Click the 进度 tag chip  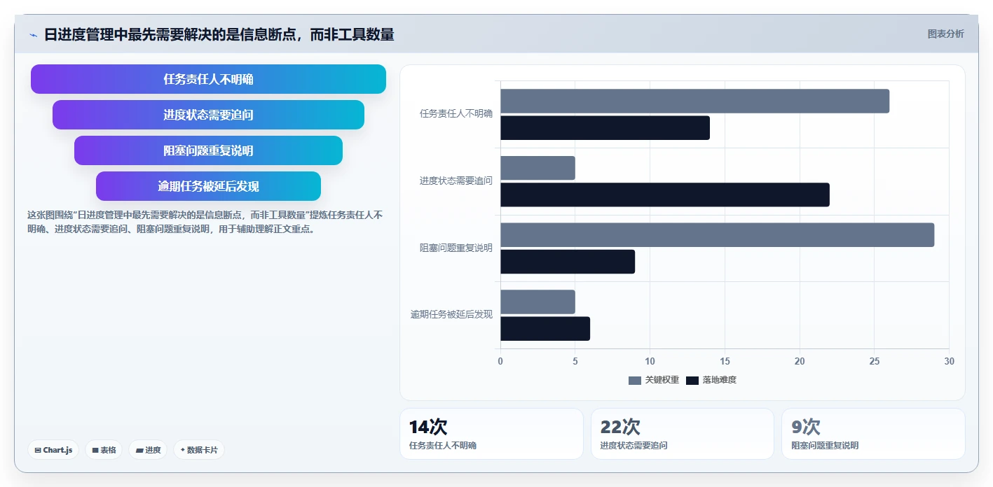[x=148, y=450]
